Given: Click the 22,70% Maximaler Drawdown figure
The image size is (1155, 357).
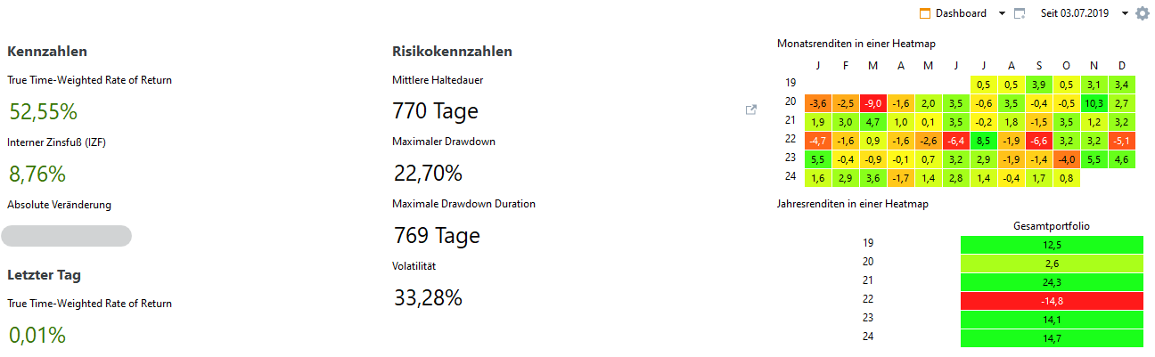Looking at the screenshot, I should click(x=427, y=173).
